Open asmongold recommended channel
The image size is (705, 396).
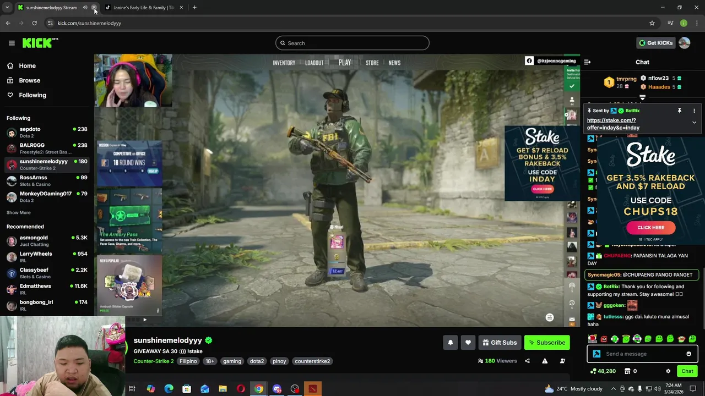point(47,241)
